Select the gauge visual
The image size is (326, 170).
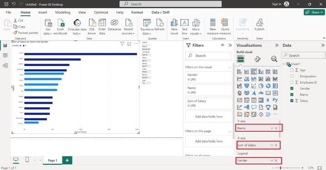tap(261, 93)
